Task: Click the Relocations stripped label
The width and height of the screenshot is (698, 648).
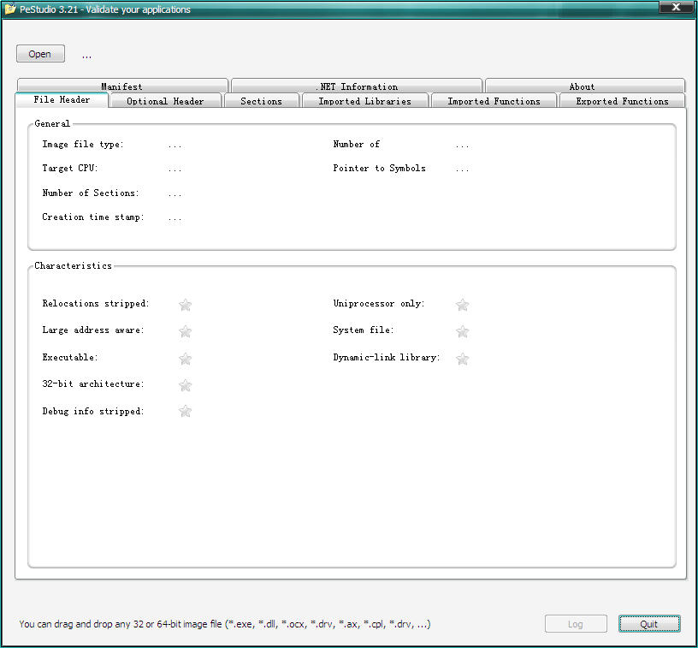Action: point(96,304)
